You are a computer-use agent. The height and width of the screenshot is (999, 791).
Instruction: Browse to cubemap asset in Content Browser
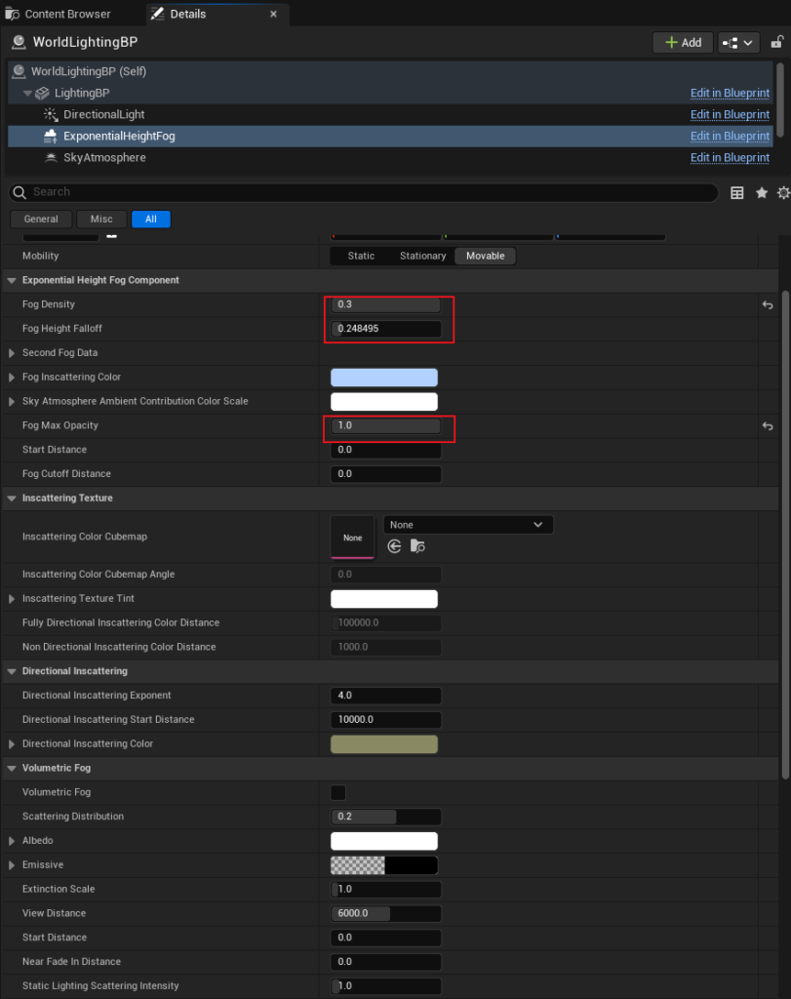point(417,546)
